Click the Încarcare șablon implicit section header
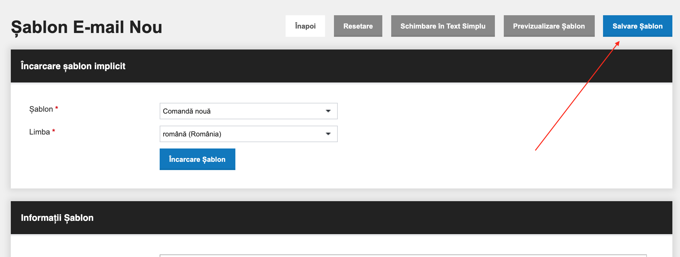Viewport: 680px width, 257px height. pyautogui.click(x=342, y=66)
